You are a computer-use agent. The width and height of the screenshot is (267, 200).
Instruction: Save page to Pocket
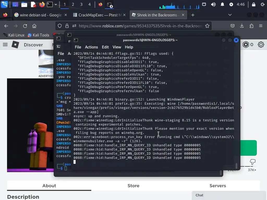[x=232, y=26]
